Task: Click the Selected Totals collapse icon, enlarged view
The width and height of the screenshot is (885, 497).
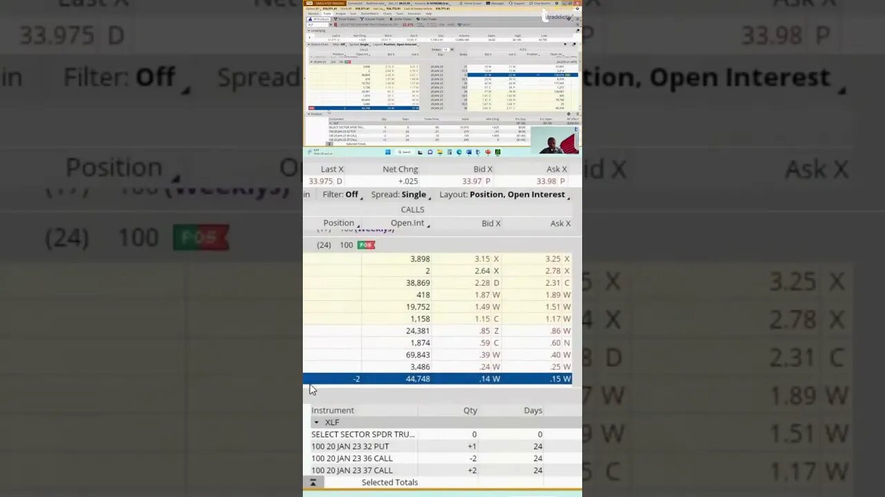Action: tap(313, 483)
